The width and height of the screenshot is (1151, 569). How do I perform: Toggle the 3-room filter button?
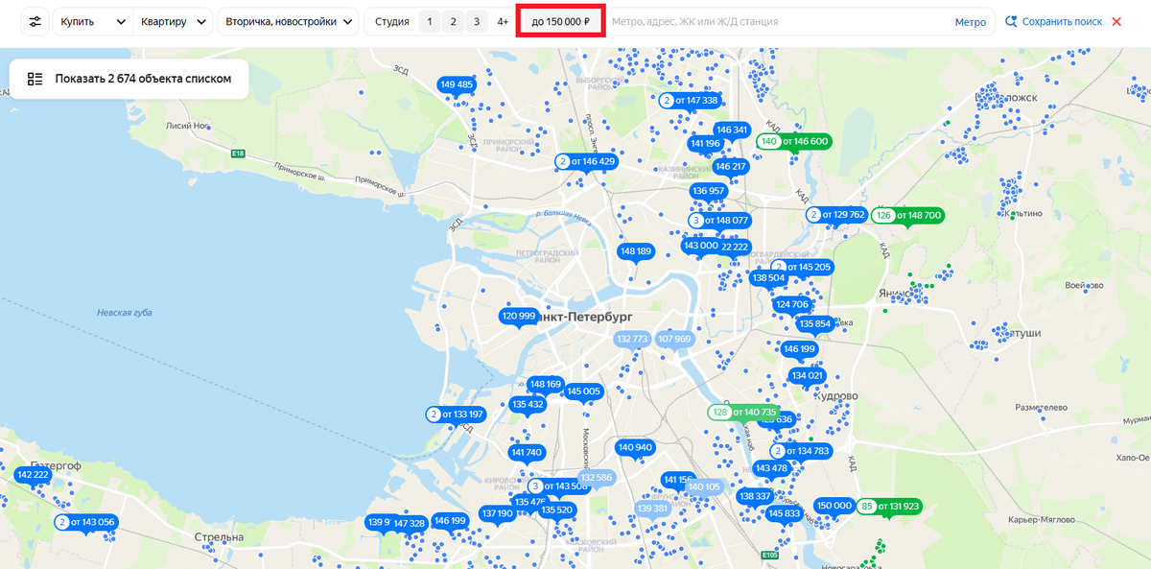tap(477, 21)
